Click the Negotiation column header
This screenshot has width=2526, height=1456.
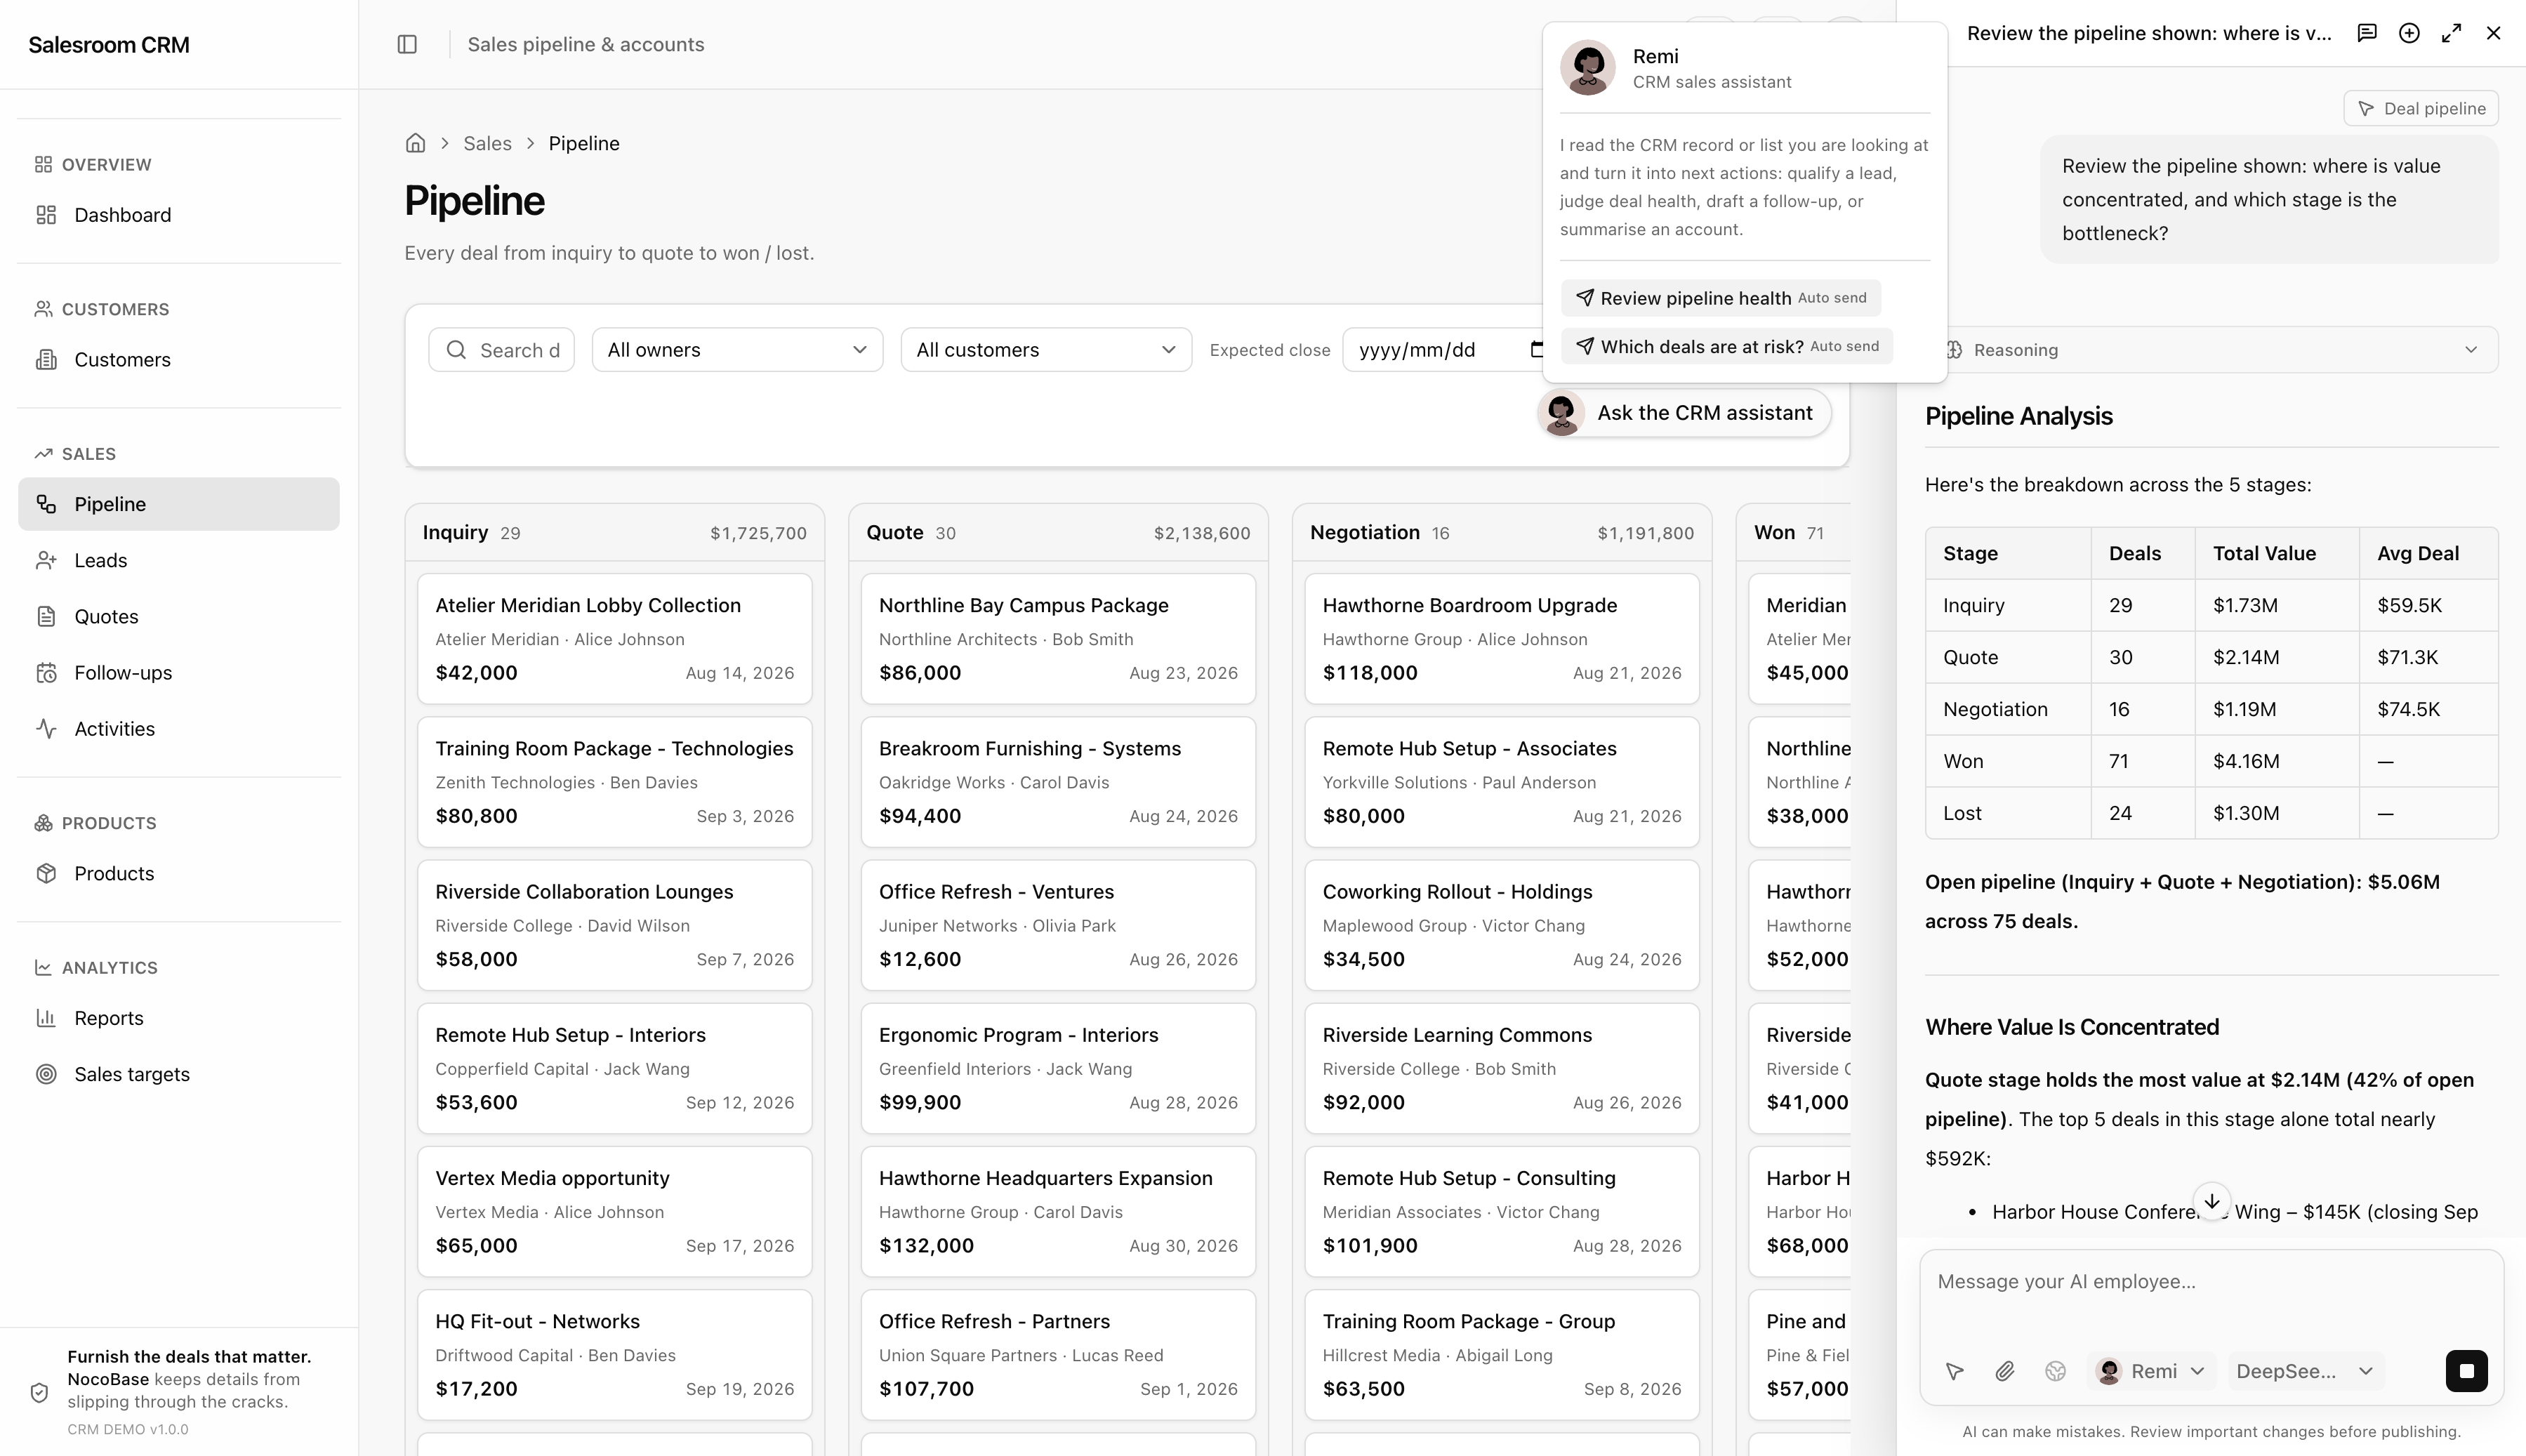(1502, 533)
